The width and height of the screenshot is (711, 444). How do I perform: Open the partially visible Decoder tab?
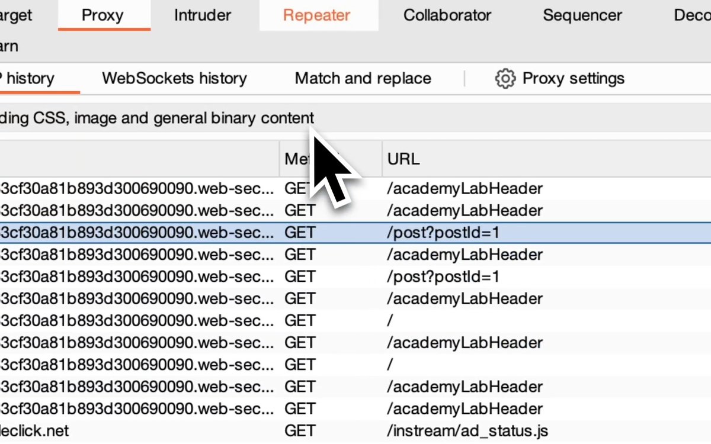pyautogui.click(x=692, y=15)
